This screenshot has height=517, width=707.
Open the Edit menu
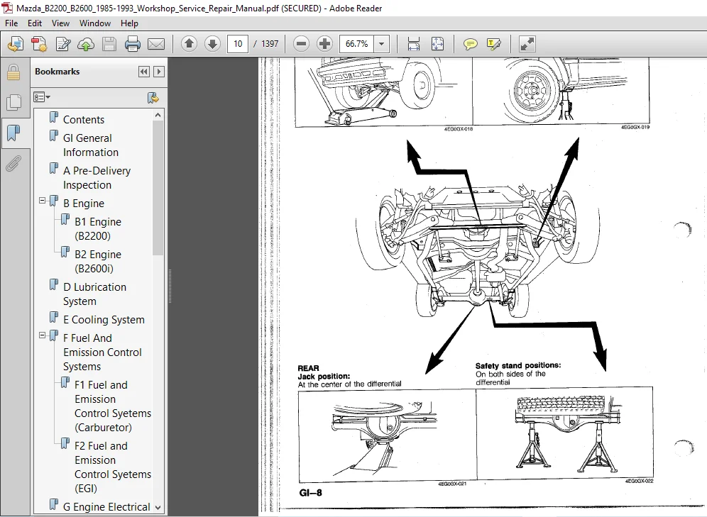(35, 23)
